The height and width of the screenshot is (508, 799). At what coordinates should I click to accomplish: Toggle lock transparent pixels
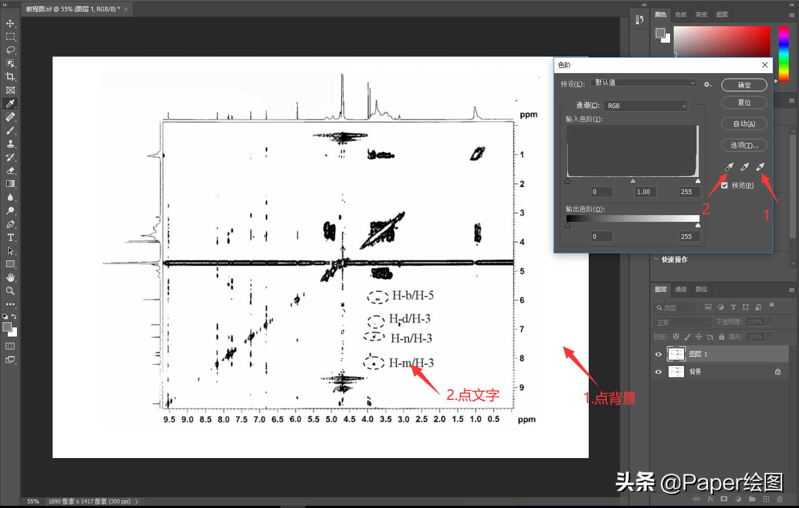(676, 337)
